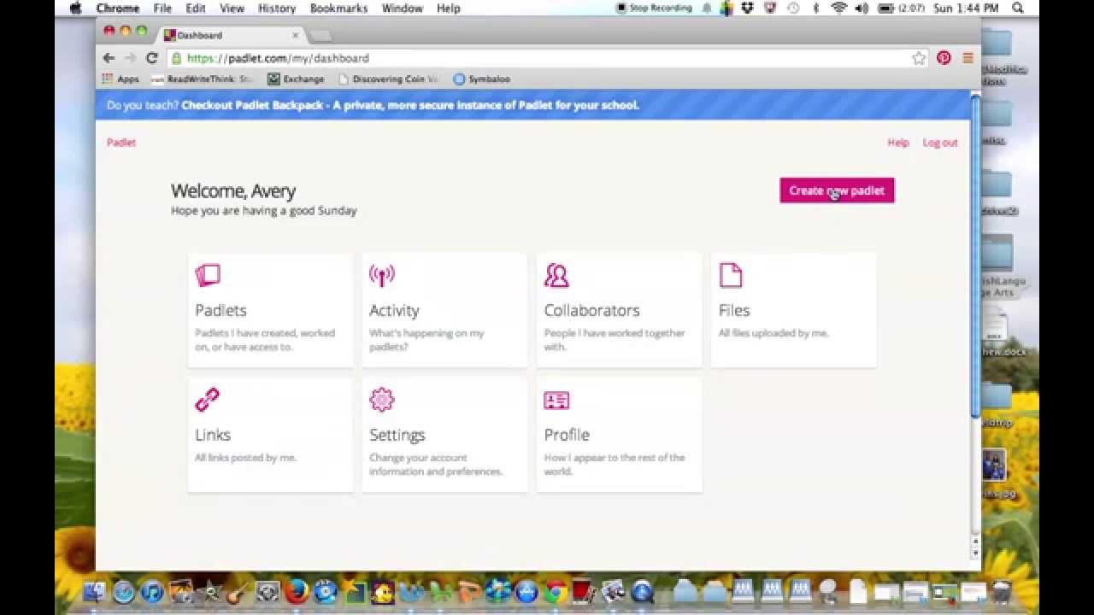Open the Padlets card icon

(x=208, y=275)
